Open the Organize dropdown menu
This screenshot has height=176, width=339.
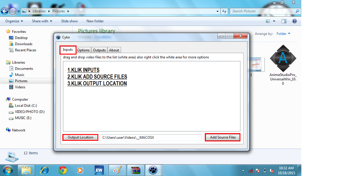[14, 21]
